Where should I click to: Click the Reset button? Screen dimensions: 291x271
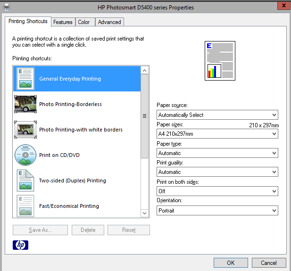(x=129, y=230)
